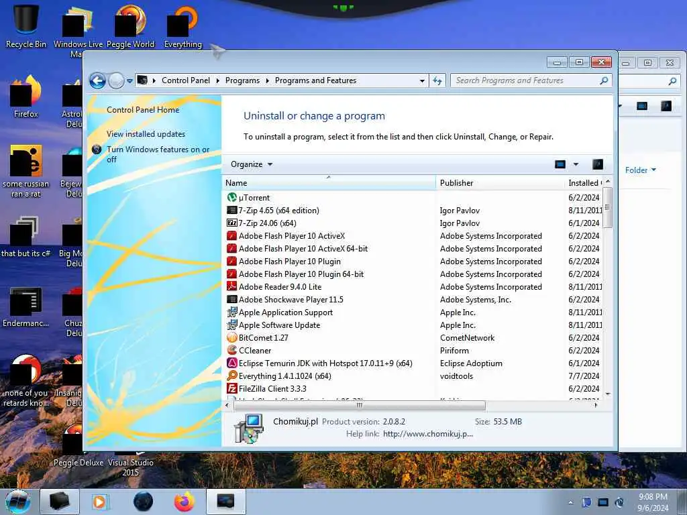Click publisher cell CometNetwork
The image size is (687, 515).
[467, 338]
